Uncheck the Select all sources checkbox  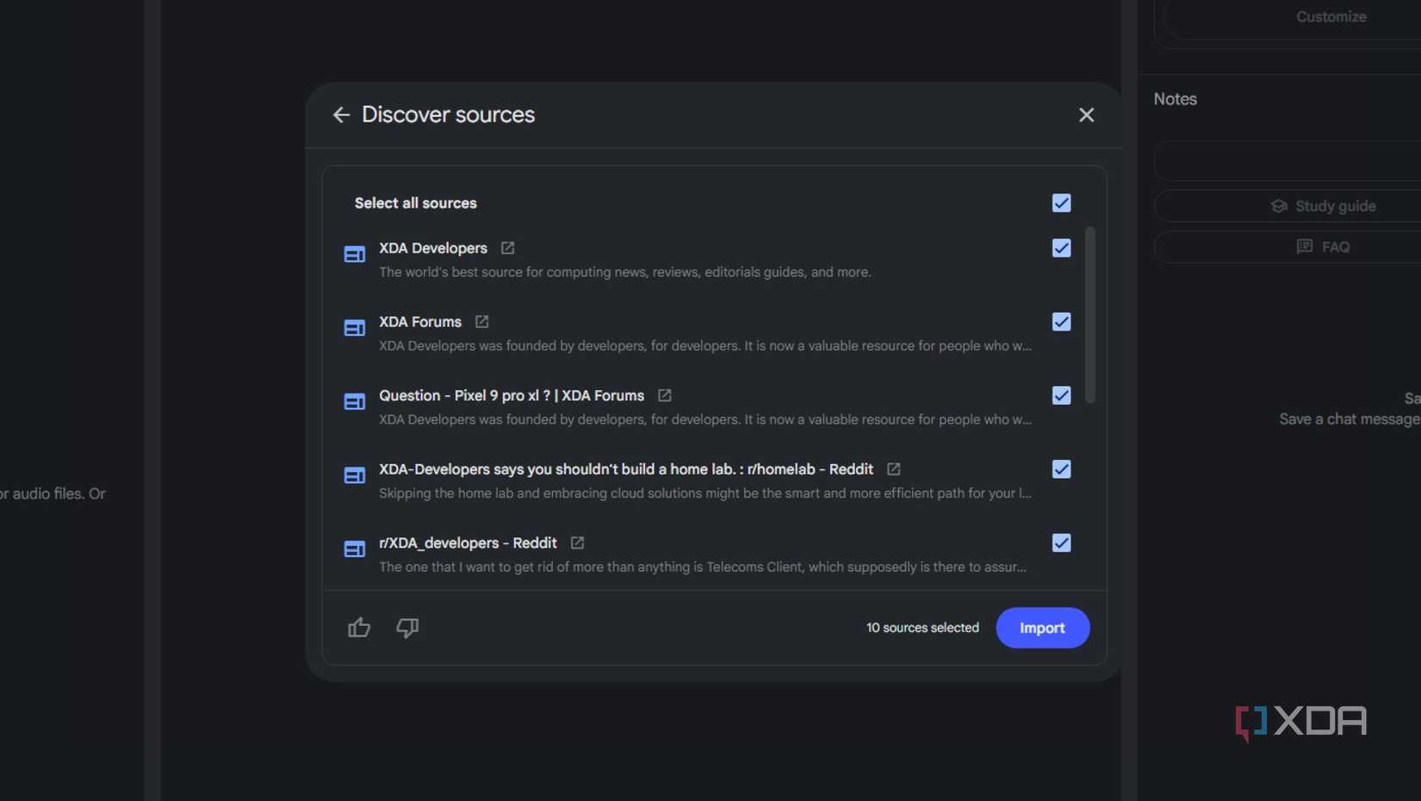tap(1061, 203)
